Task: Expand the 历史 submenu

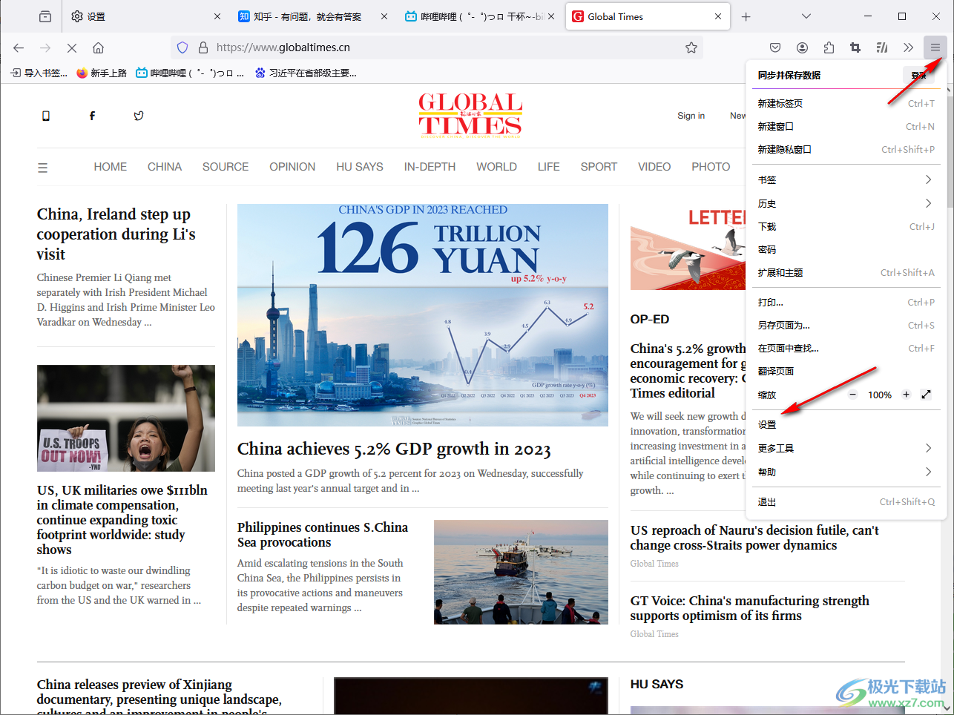Action: click(845, 203)
